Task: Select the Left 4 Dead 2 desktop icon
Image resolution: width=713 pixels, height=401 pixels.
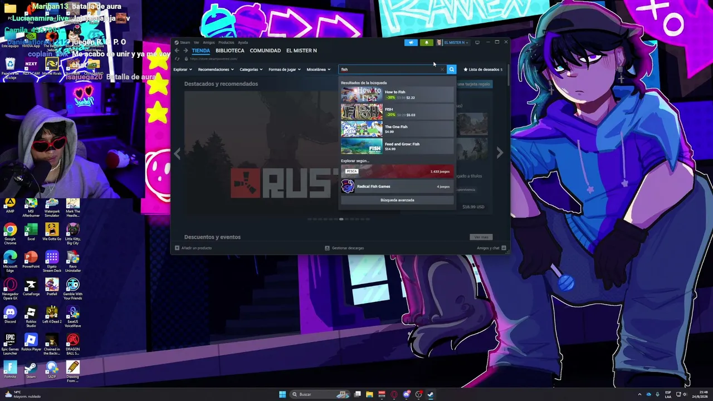Action: click(52, 316)
